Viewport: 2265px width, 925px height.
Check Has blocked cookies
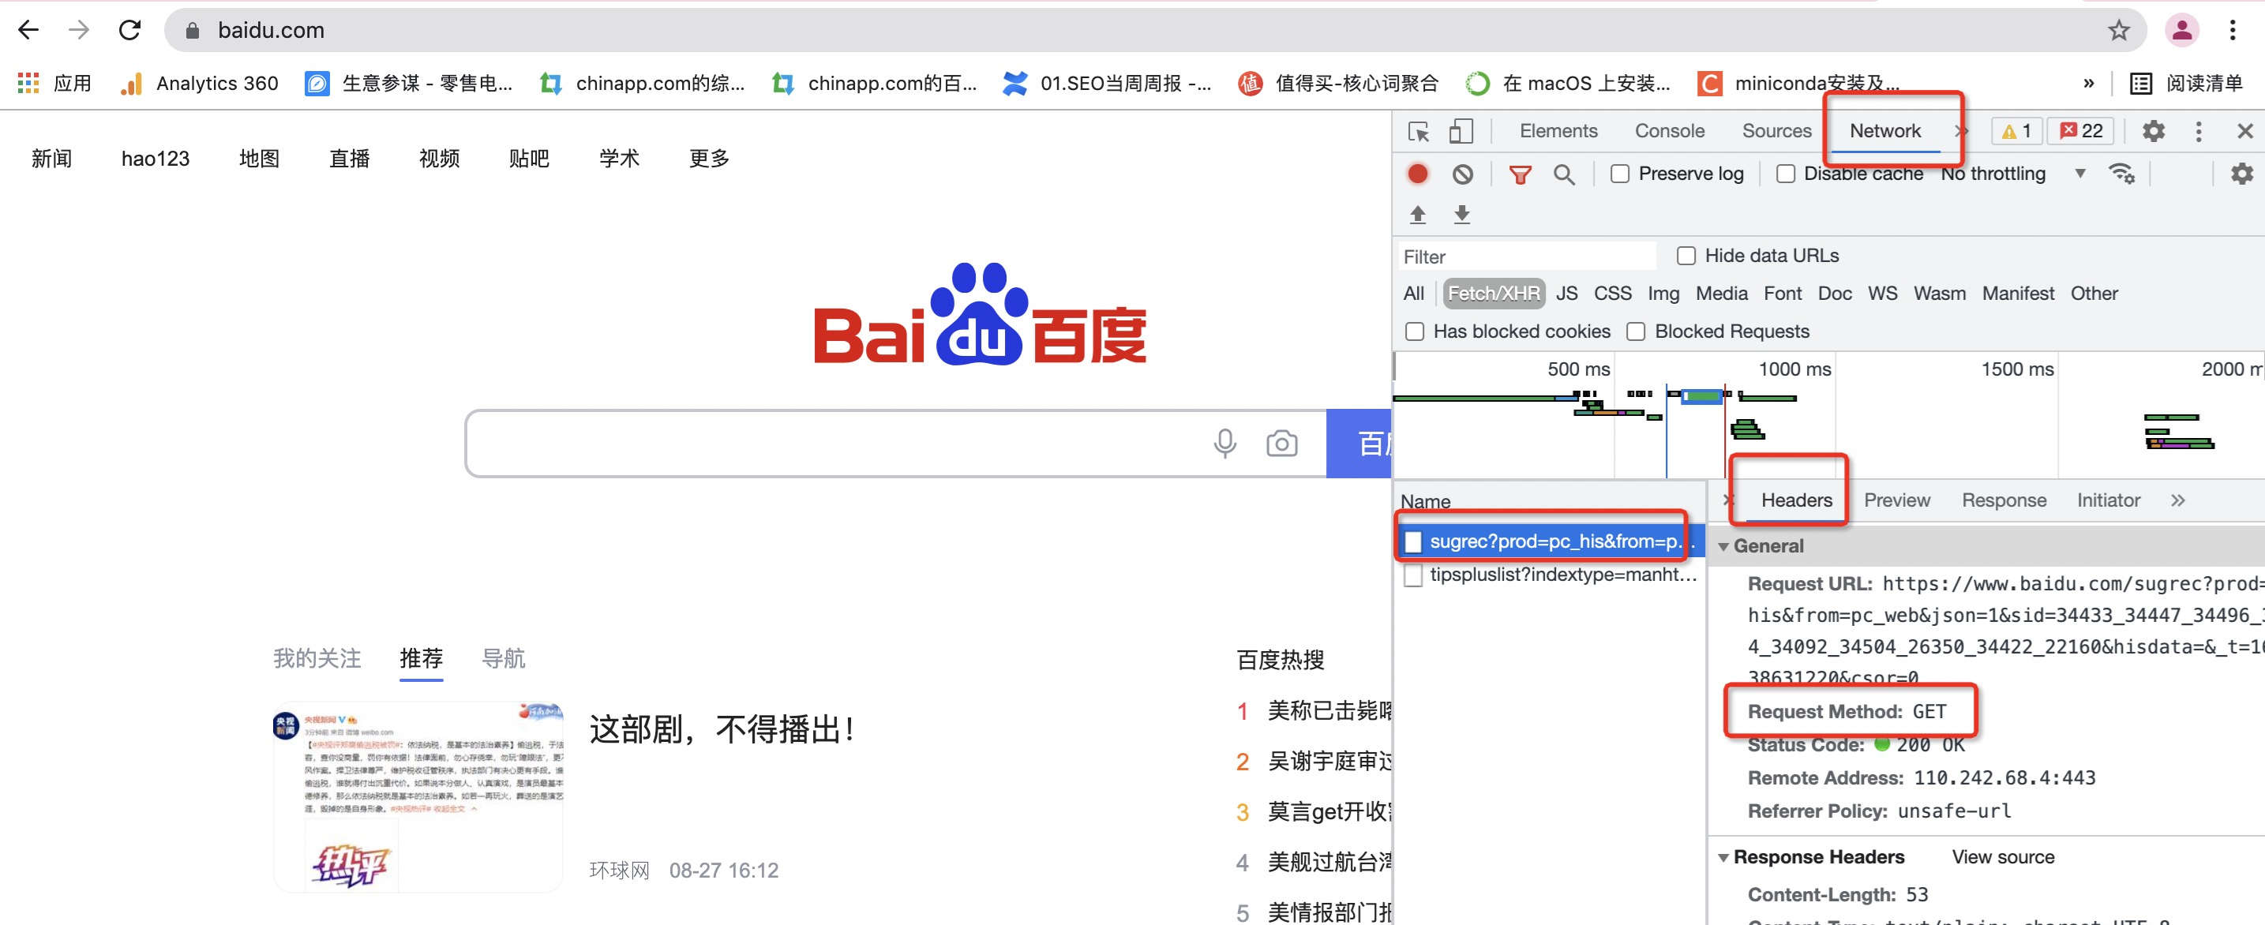pyautogui.click(x=1414, y=331)
